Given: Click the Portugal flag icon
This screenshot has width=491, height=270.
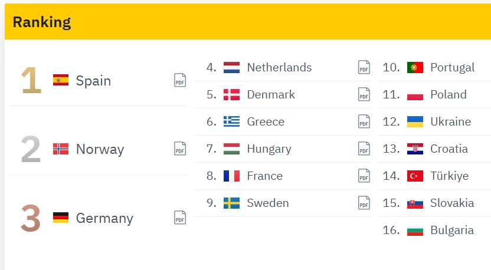Looking at the screenshot, I should click(x=415, y=67).
